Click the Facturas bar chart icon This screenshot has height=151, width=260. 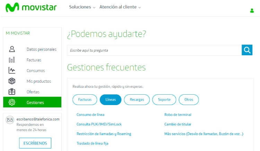coord(11,60)
